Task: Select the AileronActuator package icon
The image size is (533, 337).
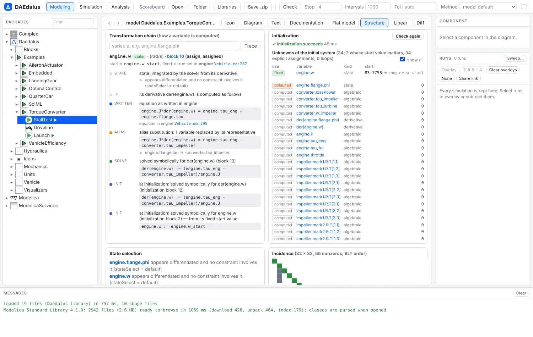Action: click(x=24, y=65)
